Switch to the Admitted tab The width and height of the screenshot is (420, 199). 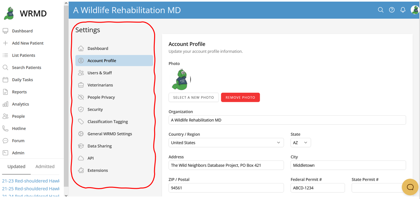45,167
